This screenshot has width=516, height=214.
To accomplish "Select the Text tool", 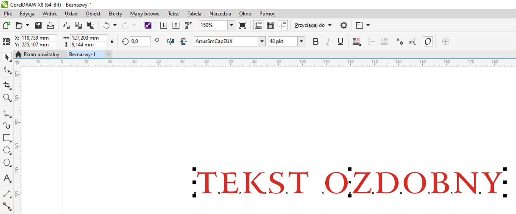I will point(7,178).
